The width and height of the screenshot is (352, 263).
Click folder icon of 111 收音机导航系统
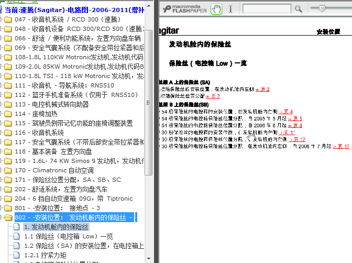[8, 86]
